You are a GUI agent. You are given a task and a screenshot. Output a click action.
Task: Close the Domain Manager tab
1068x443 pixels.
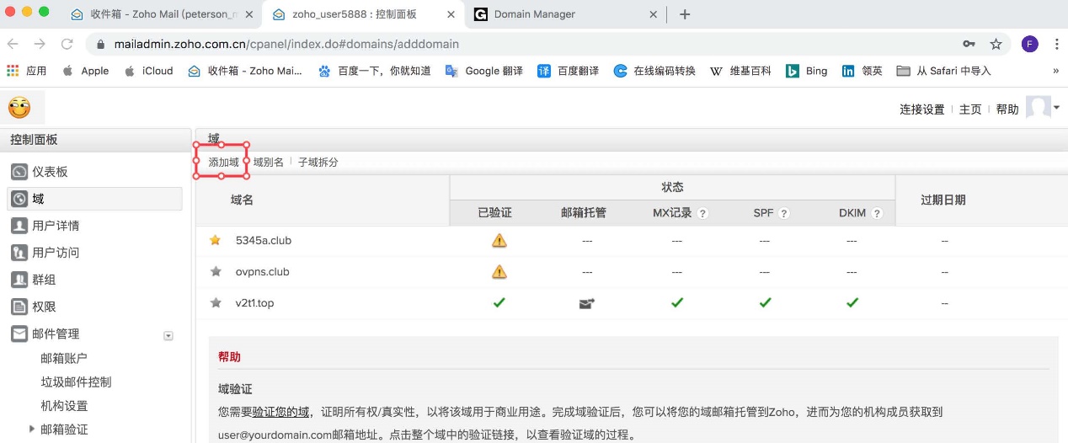point(653,14)
